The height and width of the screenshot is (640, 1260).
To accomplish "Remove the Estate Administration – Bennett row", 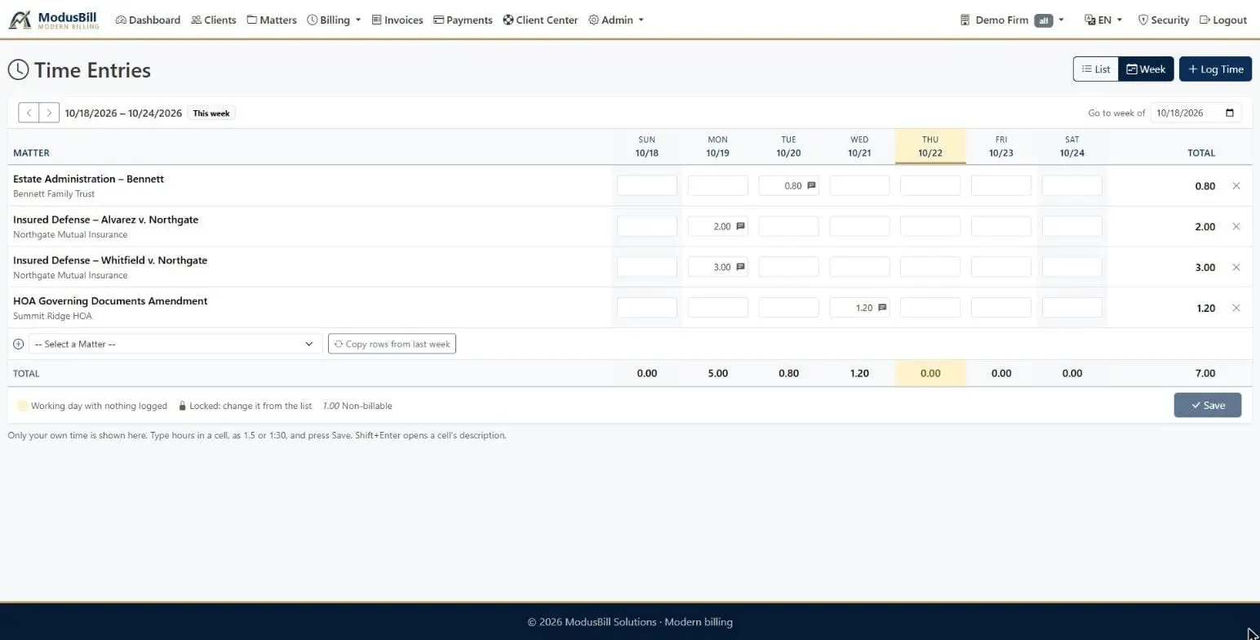I will point(1236,186).
